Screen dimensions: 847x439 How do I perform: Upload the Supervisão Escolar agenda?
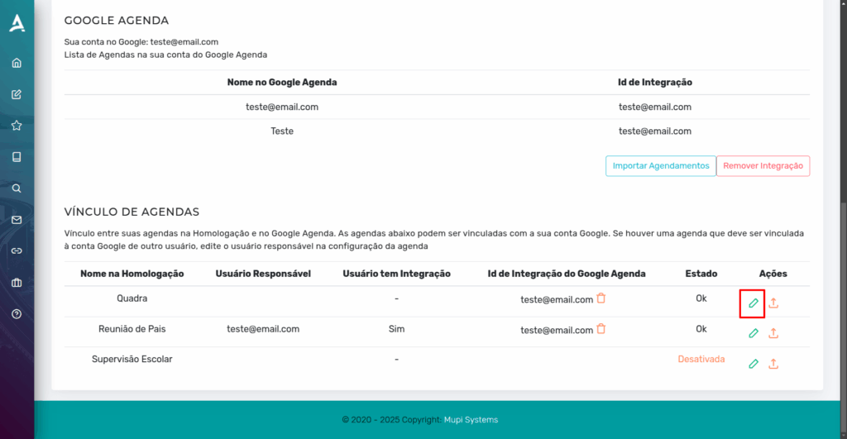click(x=773, y=364)
